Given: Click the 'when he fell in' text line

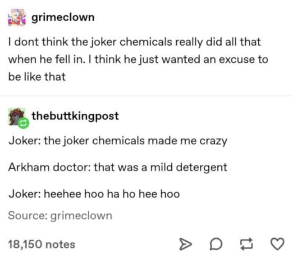Looking at the screenshot, I should tap(138, 59).
